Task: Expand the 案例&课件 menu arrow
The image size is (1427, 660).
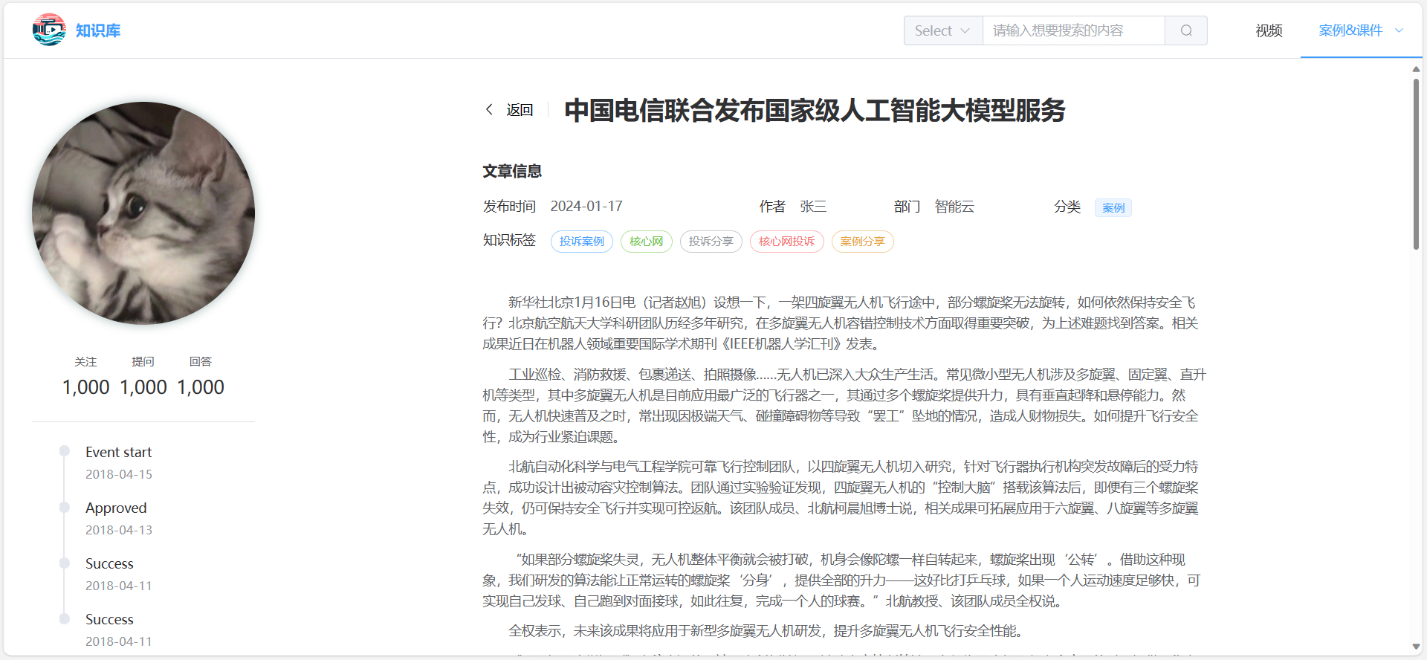Action: coord(1399,30)
